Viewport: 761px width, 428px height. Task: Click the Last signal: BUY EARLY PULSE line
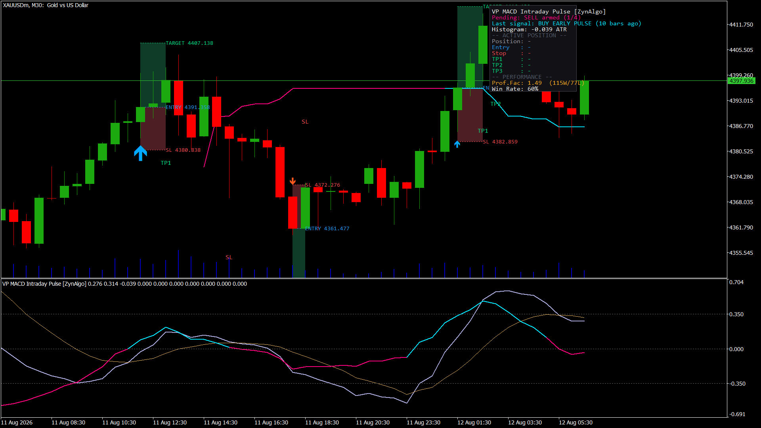click(x=566, y=24)
